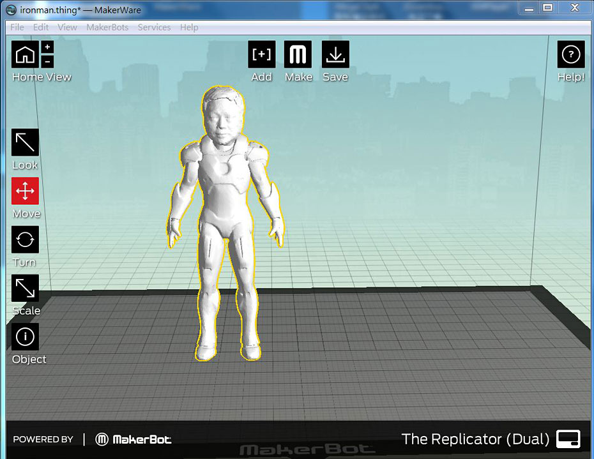Select the Turn rotate tool

point(25,239)
